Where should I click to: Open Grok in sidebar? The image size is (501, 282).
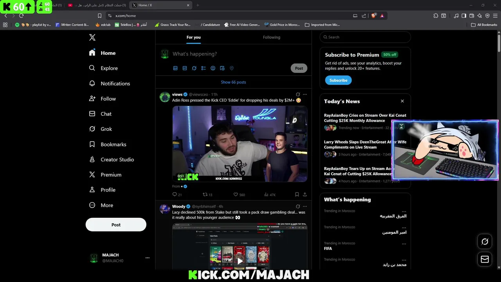coord(101,129)
